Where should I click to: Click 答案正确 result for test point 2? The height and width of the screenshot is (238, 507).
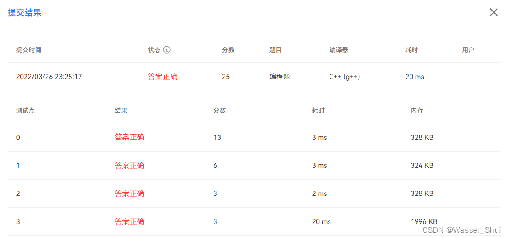pos(129,194)
